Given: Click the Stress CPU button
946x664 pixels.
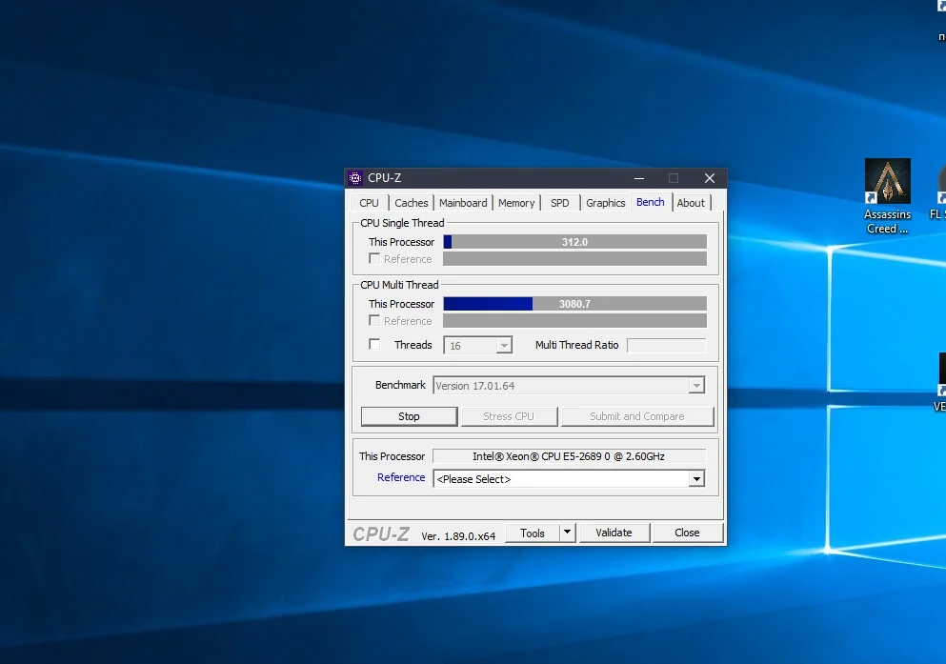Looking at the screenshot, I should (x=509, y=416).
